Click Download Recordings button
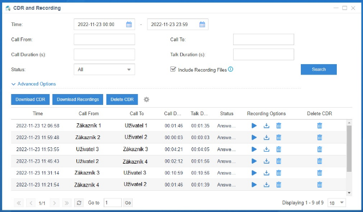 coord(78,99)
